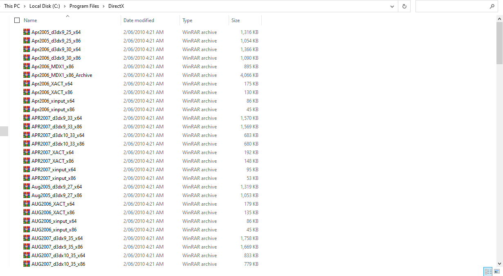Viewport: 503px width, 276px height.
Task: Click the archive icon of APR2007_XACT_x64
Action: pyautogui.click(x=27, y=152)
